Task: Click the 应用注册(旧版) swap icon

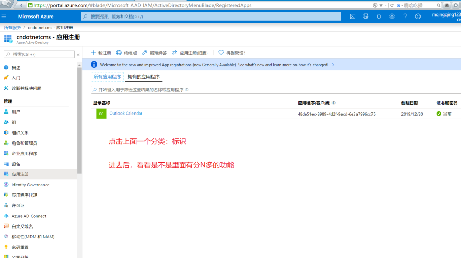Action: [175, 53]
